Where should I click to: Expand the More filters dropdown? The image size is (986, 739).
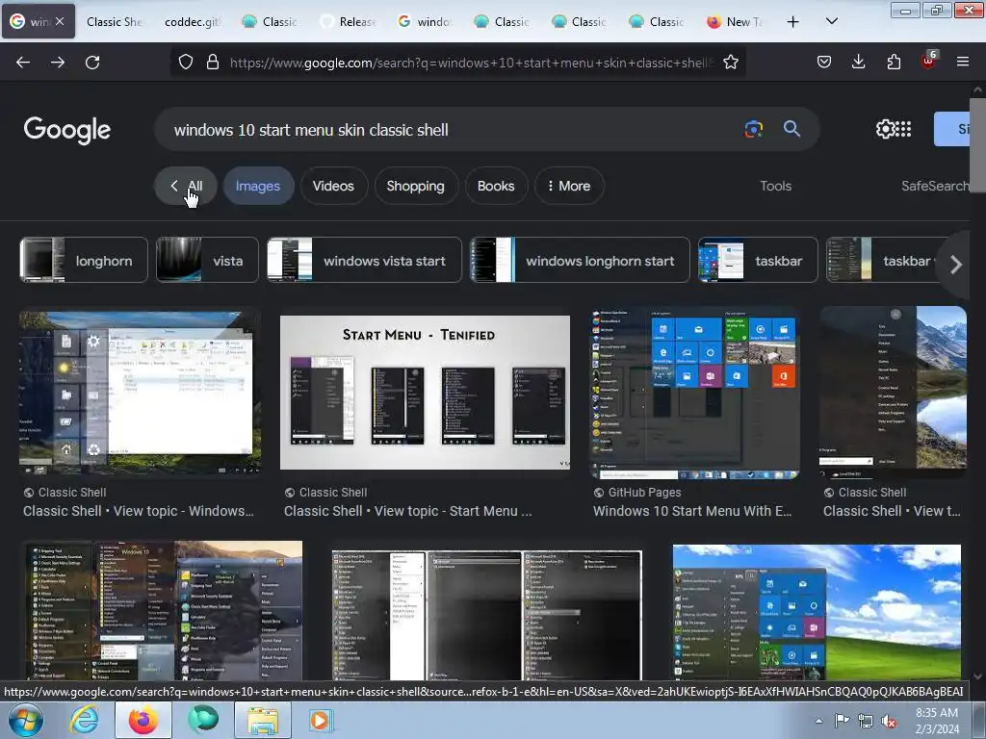(568, 186)
